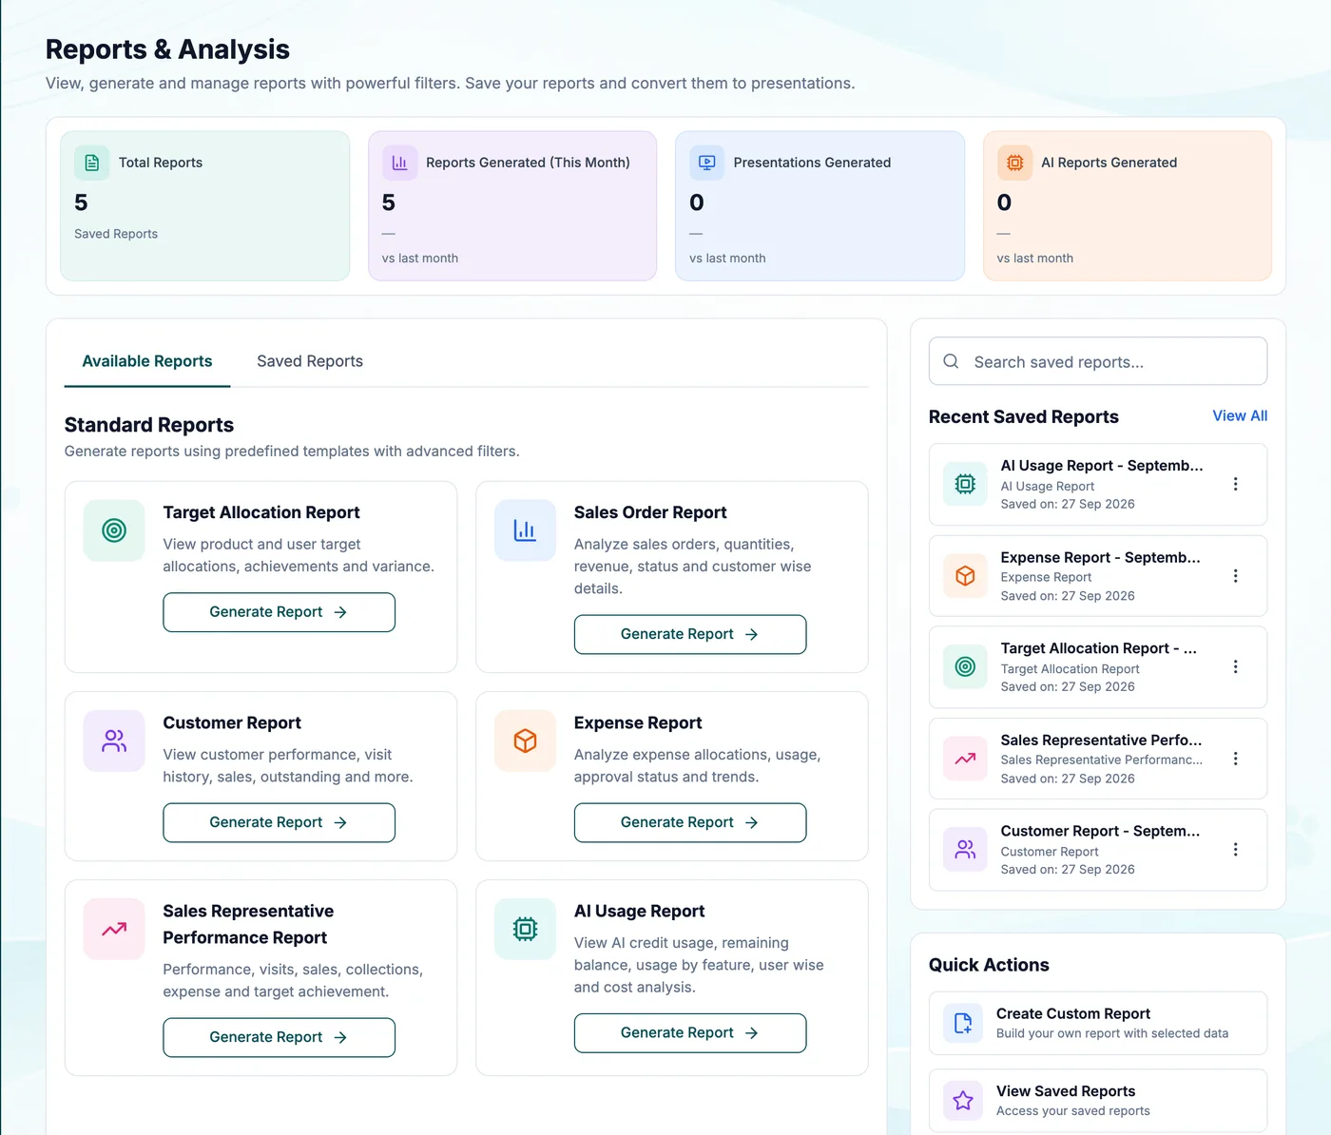Open options menu for saved Target Allocation Report
Image resolution: width=1331 pixels, height=1135 pixels.
[x=1235, y=667]
